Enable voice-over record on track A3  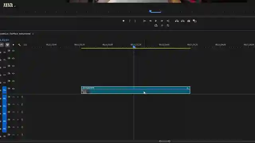[22, 112]
